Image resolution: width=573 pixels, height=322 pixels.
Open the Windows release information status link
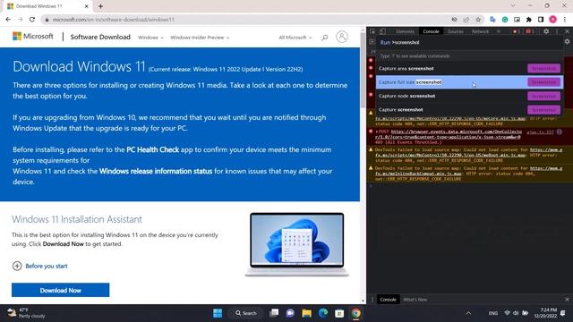coord(156,171)
